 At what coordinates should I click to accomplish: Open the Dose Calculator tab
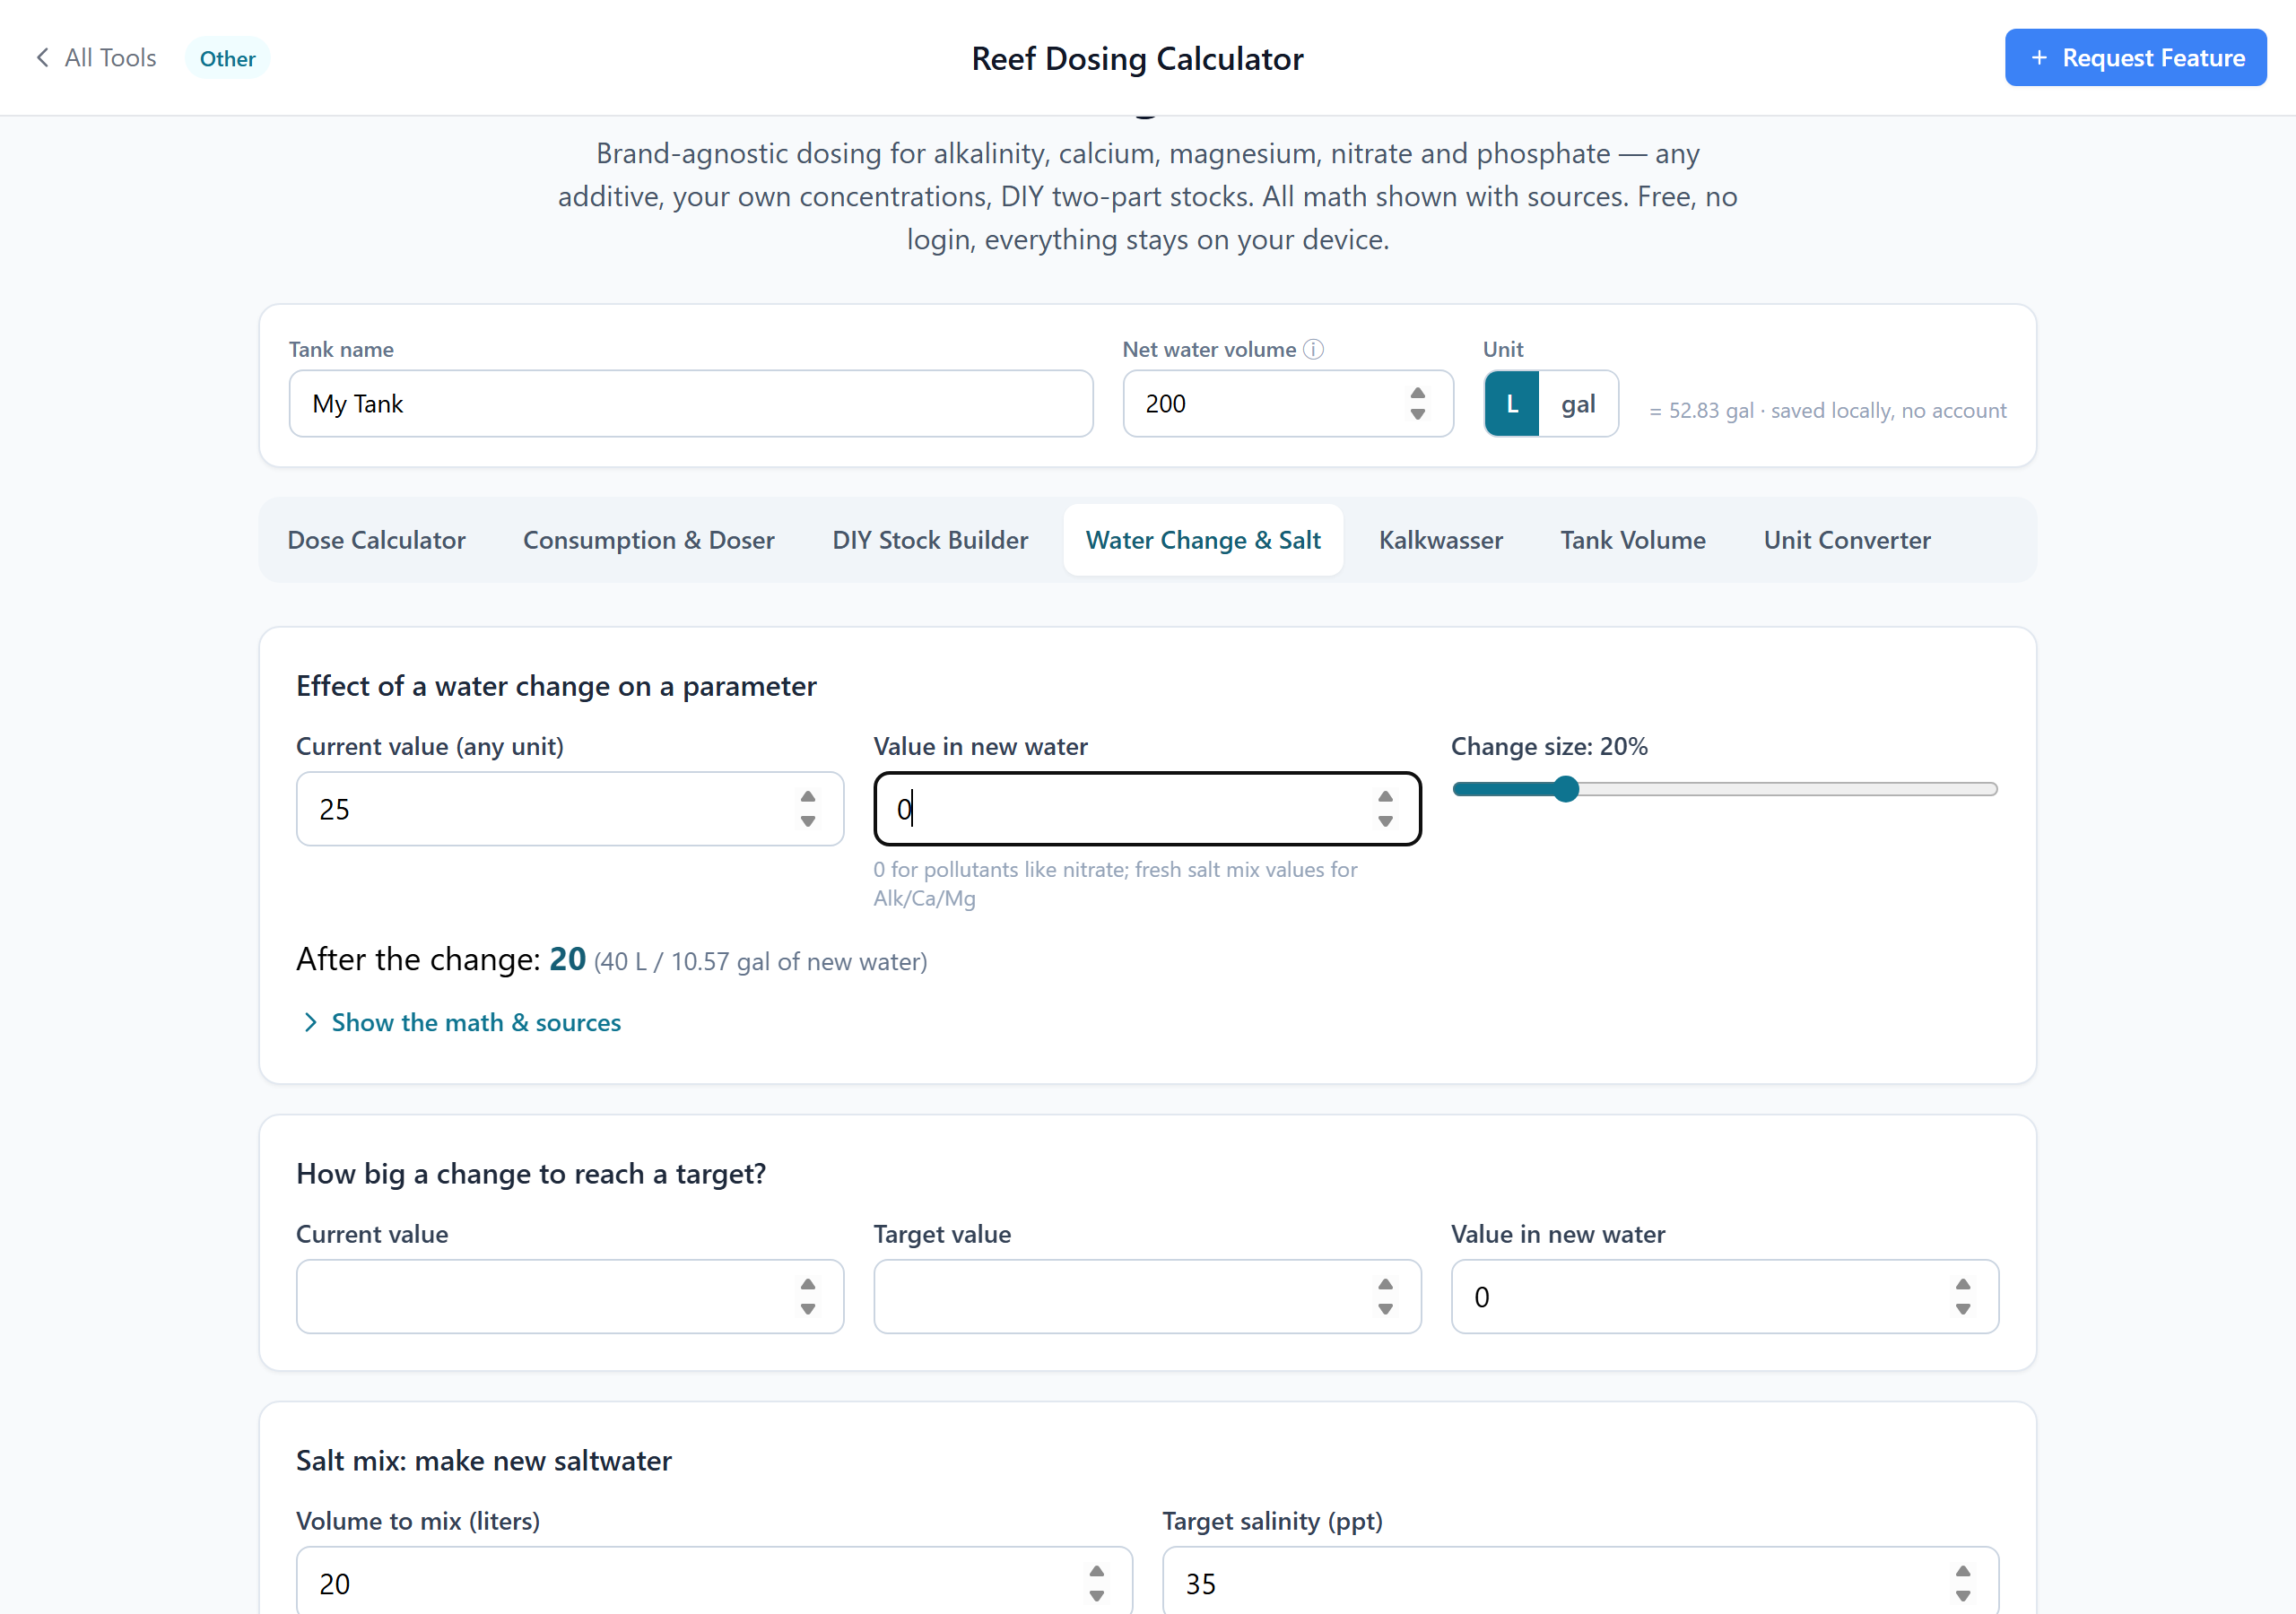(x=376, y=540)
